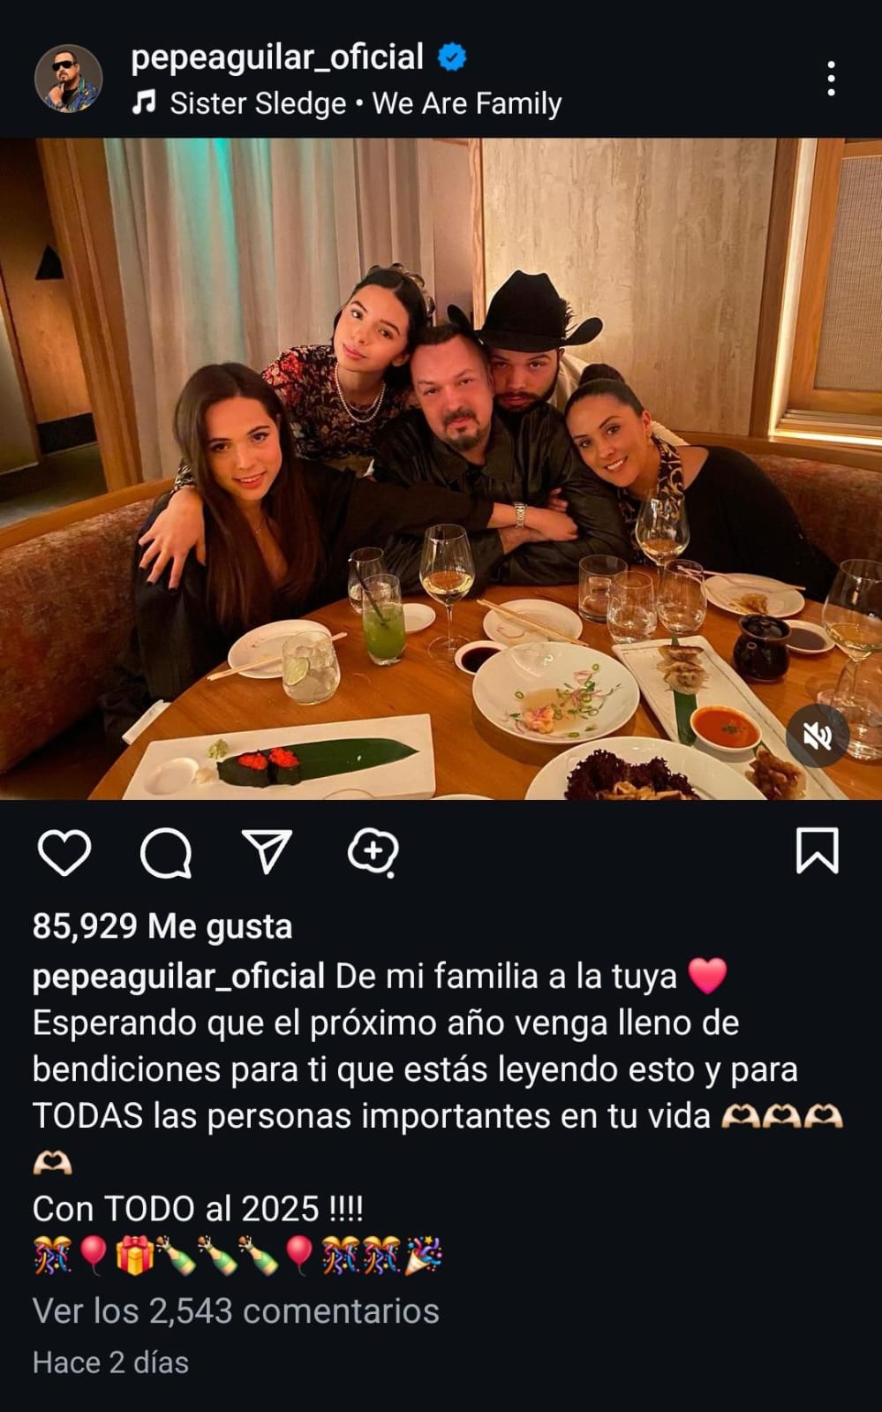The image size is (882, 1412).
Task: Open Ver los 2,543 comentarios
Action: (236, 1310)
